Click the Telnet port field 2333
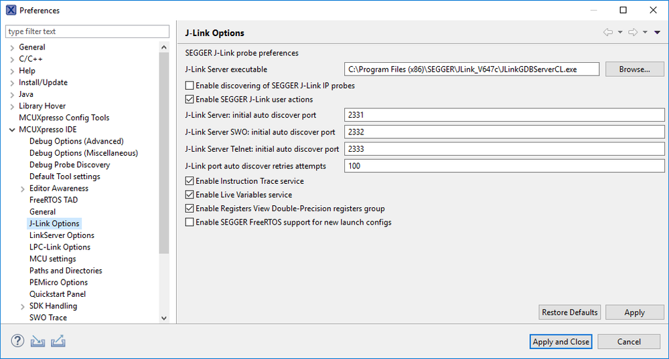Screen dimensions: 669x359 tap(504, 149)
